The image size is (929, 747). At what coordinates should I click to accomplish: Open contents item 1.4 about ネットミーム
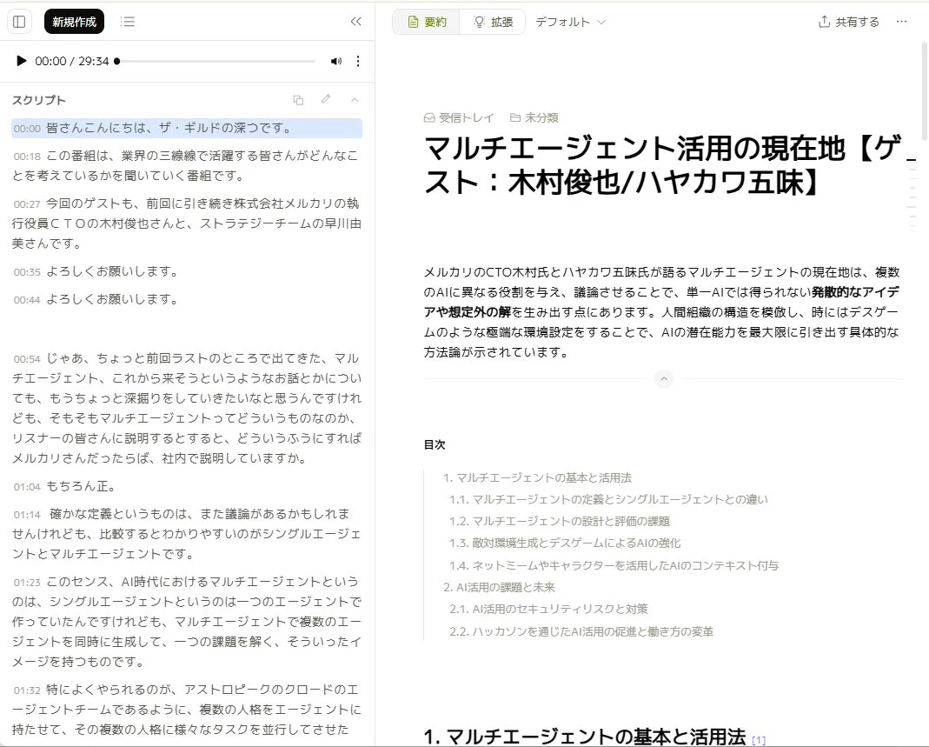click(x=614, y=565)
